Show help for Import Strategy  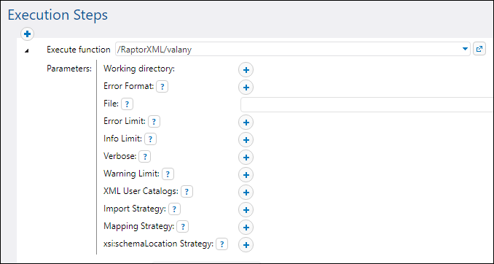point(175,209)
